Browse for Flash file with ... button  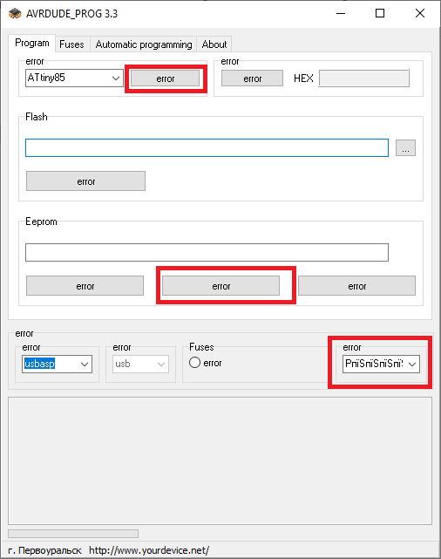pyautogui.click(x=405, y=147)
